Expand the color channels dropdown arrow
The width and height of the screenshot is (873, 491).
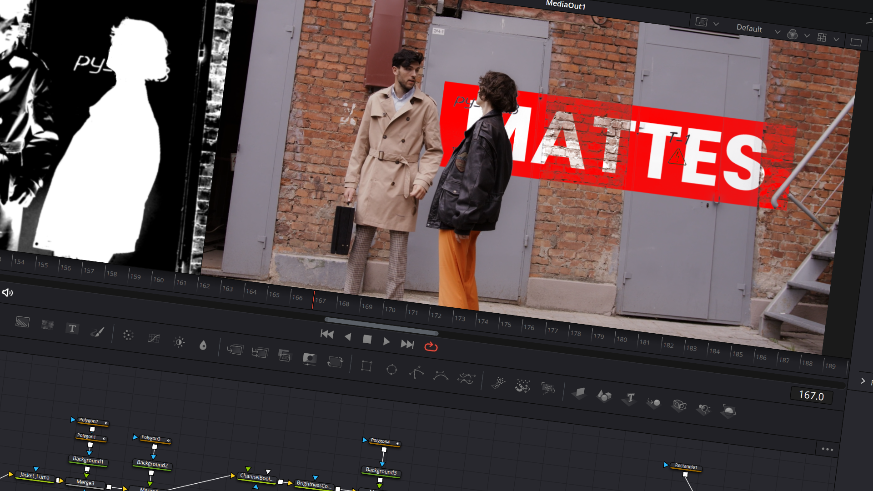pyautogui.click(x=807, y=36)
